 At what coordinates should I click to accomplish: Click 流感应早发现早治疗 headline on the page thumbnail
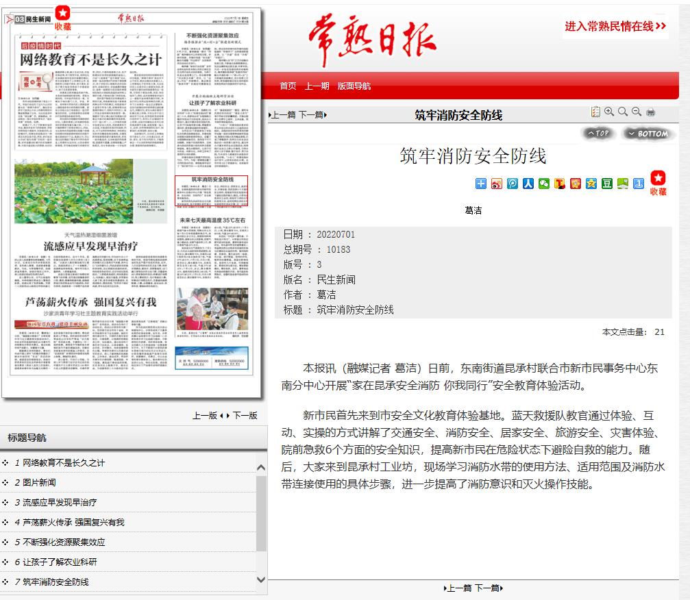[90, 246]
